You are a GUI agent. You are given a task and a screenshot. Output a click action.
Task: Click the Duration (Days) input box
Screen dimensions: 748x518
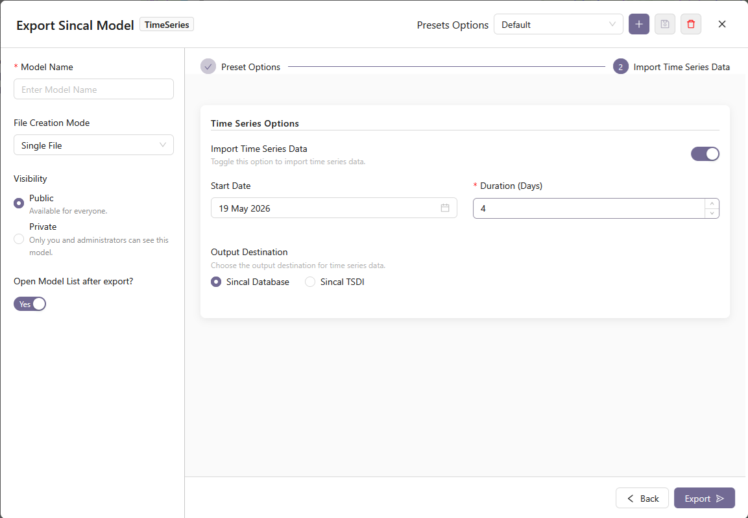pos(596,208)
